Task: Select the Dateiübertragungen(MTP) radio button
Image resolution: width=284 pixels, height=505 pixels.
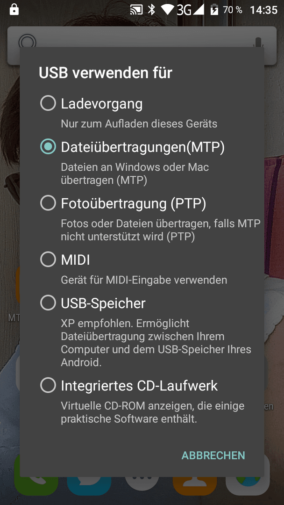Action: [x=48, y=147]
